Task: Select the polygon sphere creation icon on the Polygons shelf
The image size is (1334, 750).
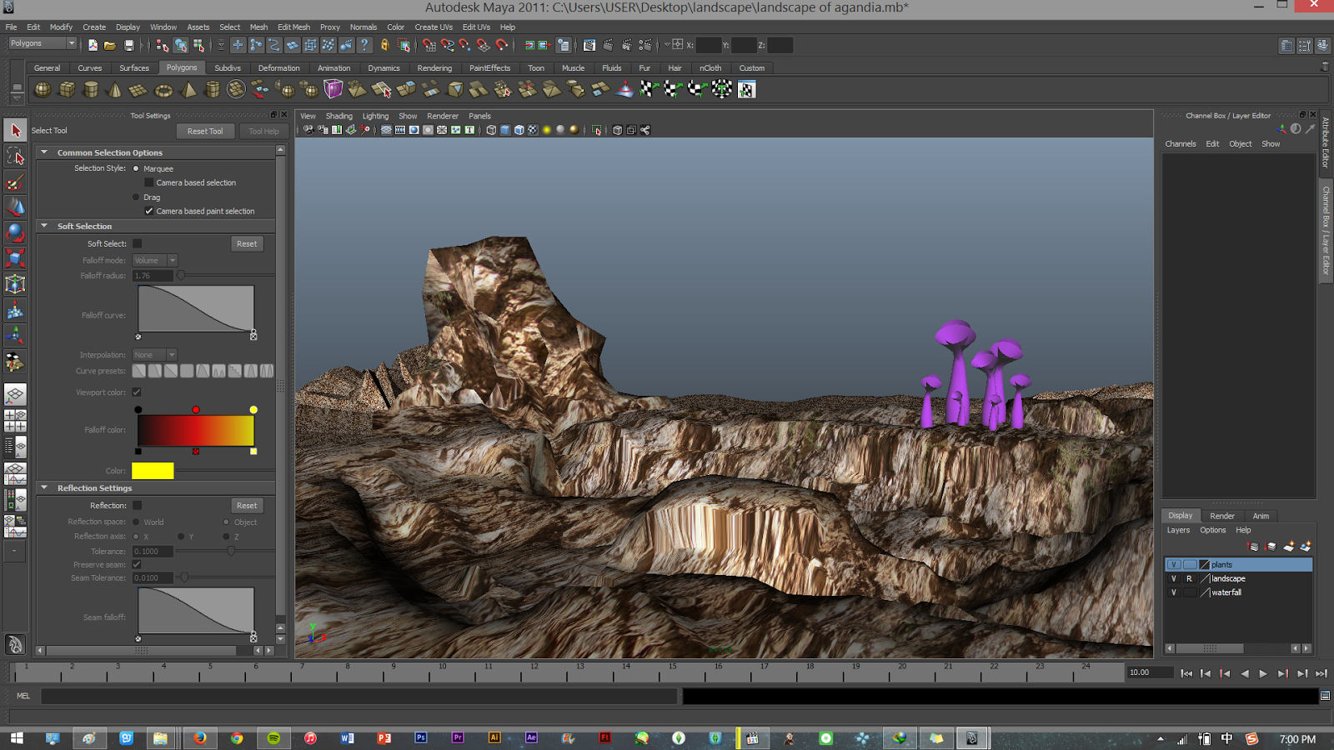Action: (43, 87)
